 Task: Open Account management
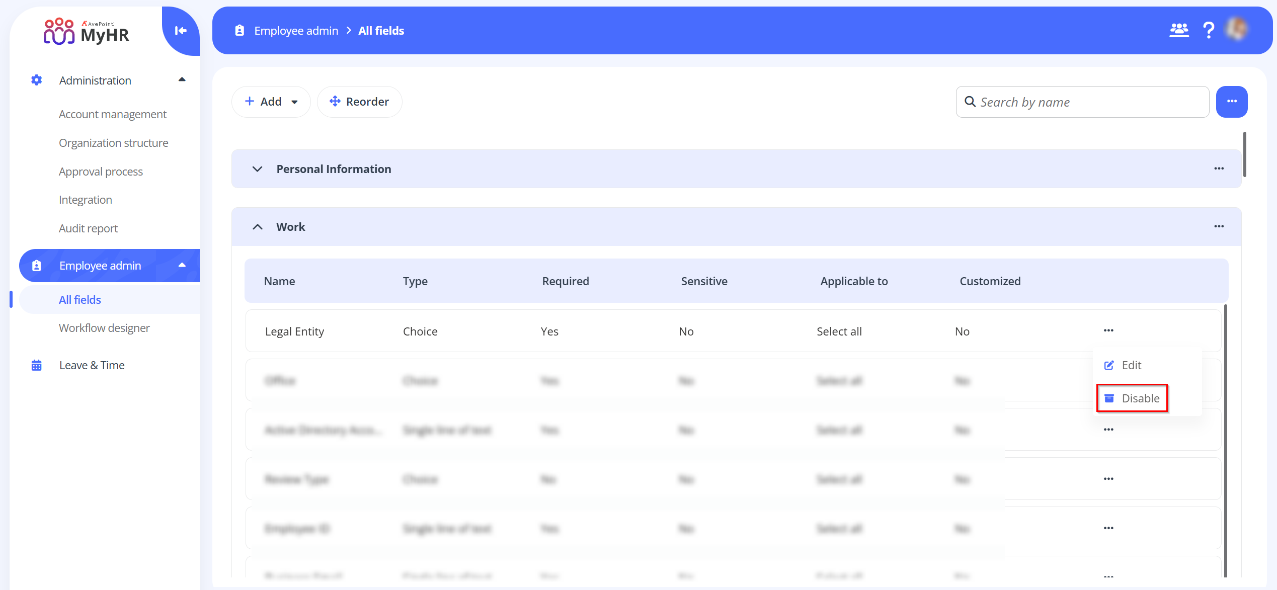[113, 114]
